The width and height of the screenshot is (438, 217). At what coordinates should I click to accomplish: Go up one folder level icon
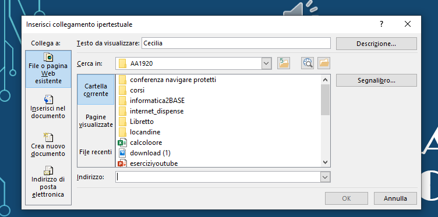tap(284, 63)
